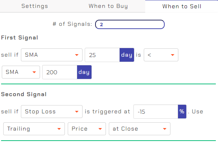Click the day unit badge next to 200
This screenshot has height=146, width=218.
pos(84,72)
